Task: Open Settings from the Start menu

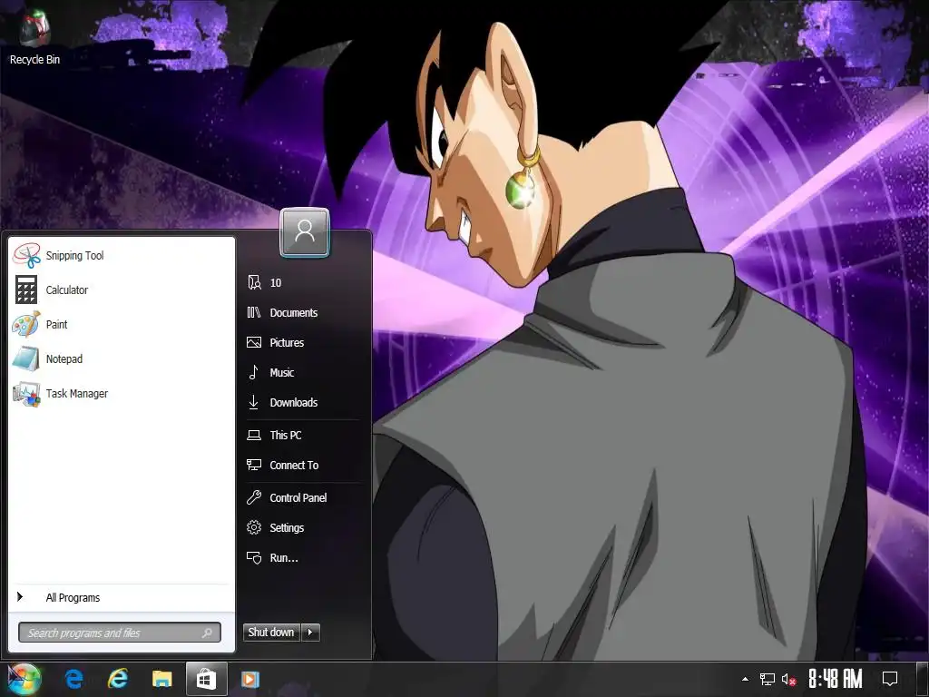Action: click(x=303, y=527)
